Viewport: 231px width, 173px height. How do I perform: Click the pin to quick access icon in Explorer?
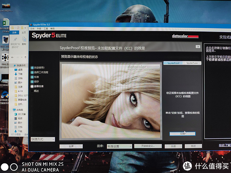pyautogui.click(x=15, y=40)
